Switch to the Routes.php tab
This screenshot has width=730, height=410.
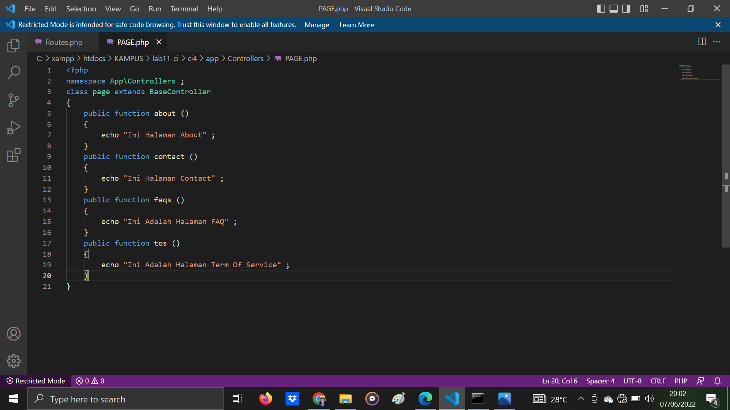[x=63, y=42]
